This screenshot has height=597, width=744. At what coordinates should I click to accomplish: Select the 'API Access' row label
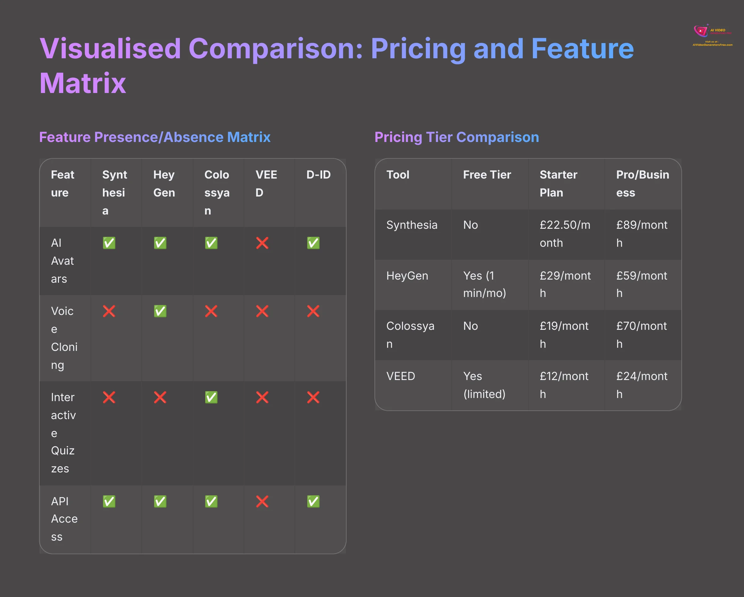coord(64,519)
